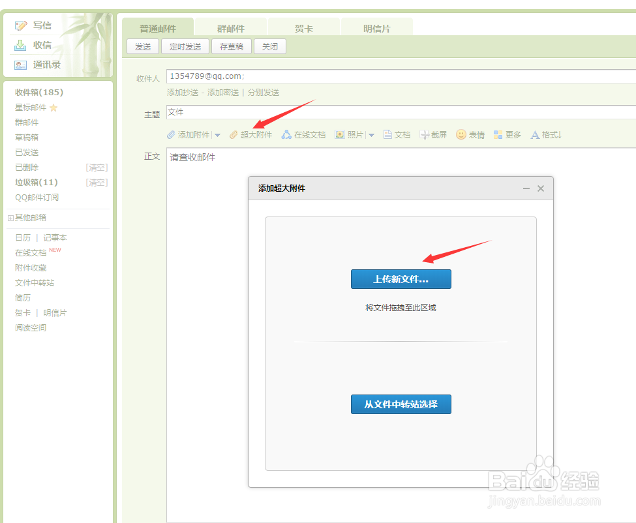Open the 表情 emoticon smiley icon
Viewport: 636px width, 523px height.
[462, 134]
